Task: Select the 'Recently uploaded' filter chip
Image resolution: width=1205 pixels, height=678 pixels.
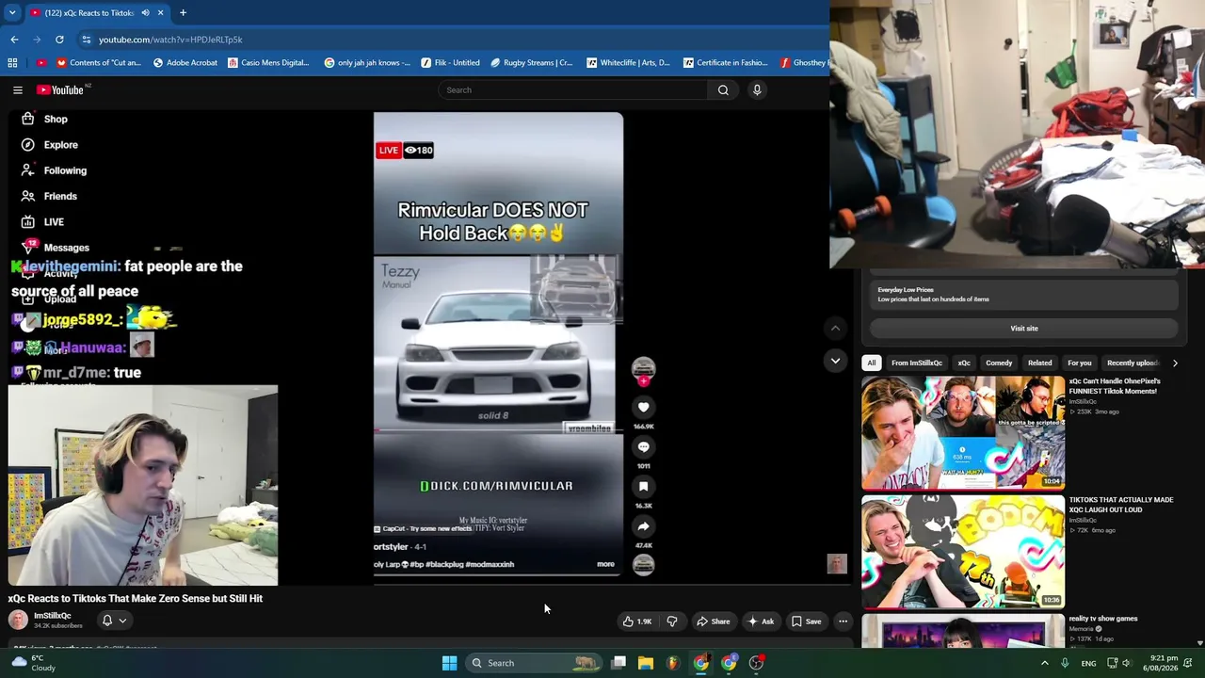Action: click(x=1133, y=363)
